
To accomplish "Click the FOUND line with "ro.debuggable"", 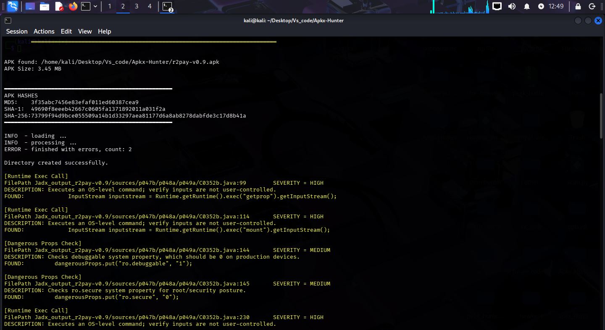I will coord(98,263).
